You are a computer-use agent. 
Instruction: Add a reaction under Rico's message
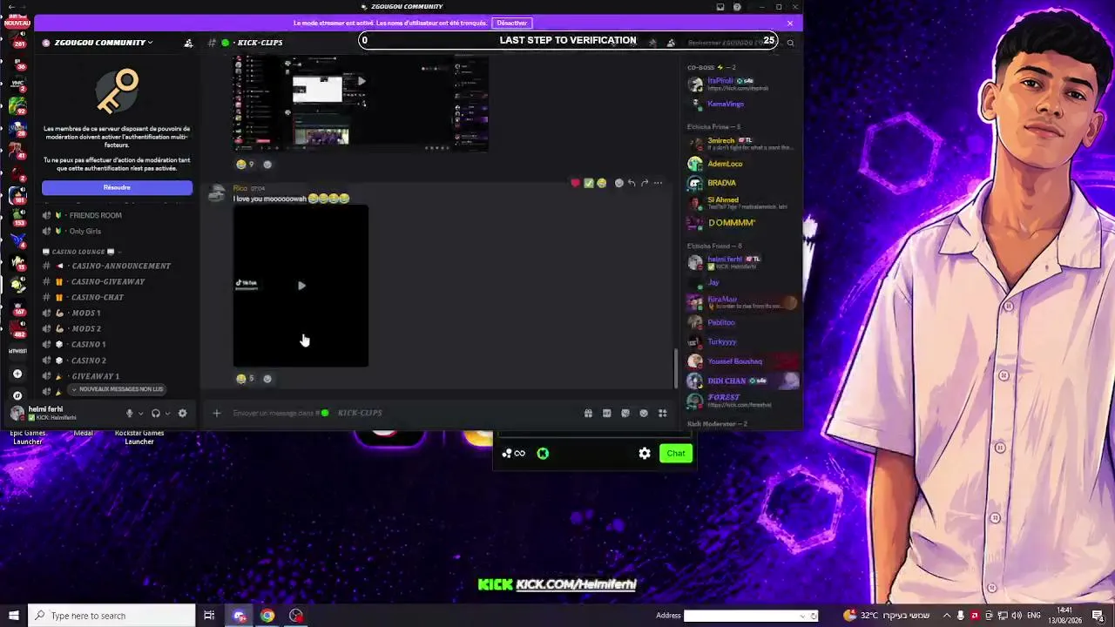[x=267, y=378]
